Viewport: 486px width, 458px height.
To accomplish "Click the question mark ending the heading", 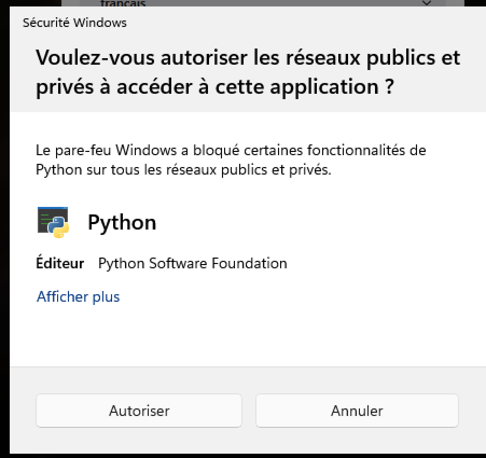I will pos(390,87).
